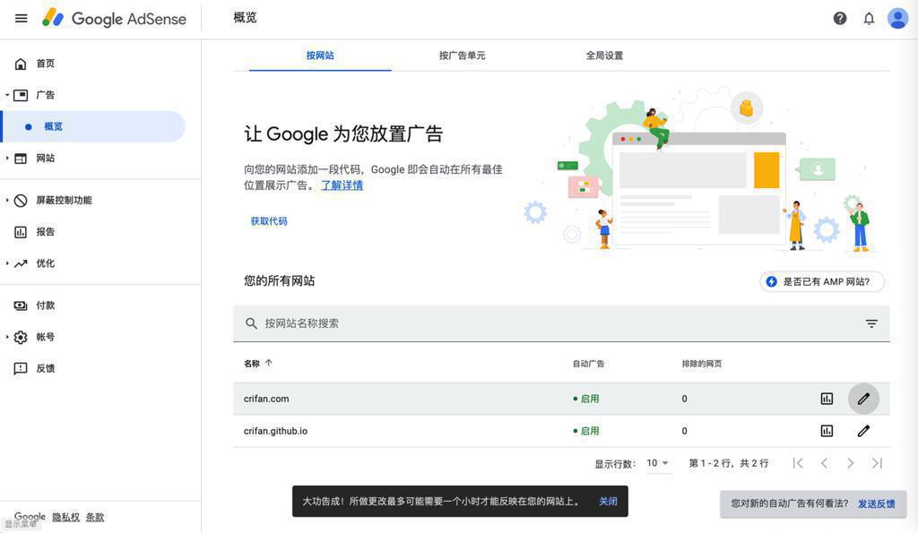
Task: Switch to the 全局设置 tab
Action: click(604, 56)
